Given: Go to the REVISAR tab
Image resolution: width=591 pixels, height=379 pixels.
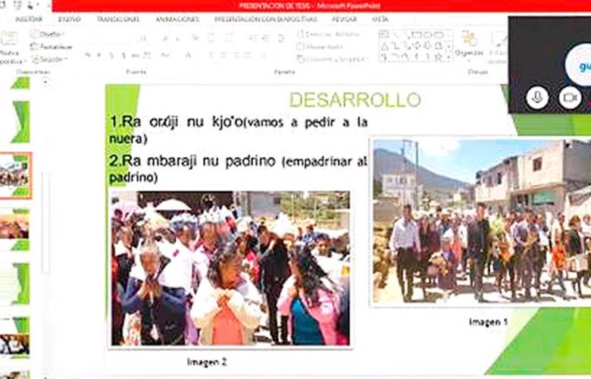Looking at the screenshot, I should click(x=343, y=19).
